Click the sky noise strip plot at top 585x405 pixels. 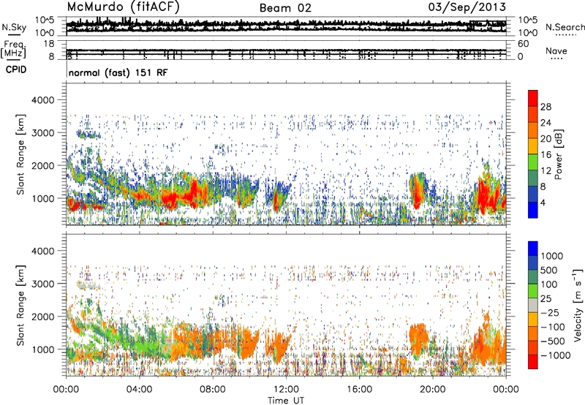tap(286, 26)
